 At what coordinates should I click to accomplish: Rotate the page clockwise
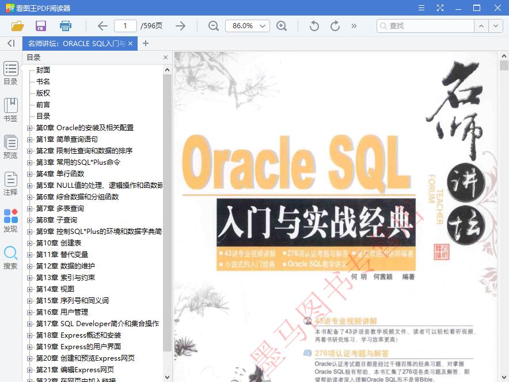(335, 26)
